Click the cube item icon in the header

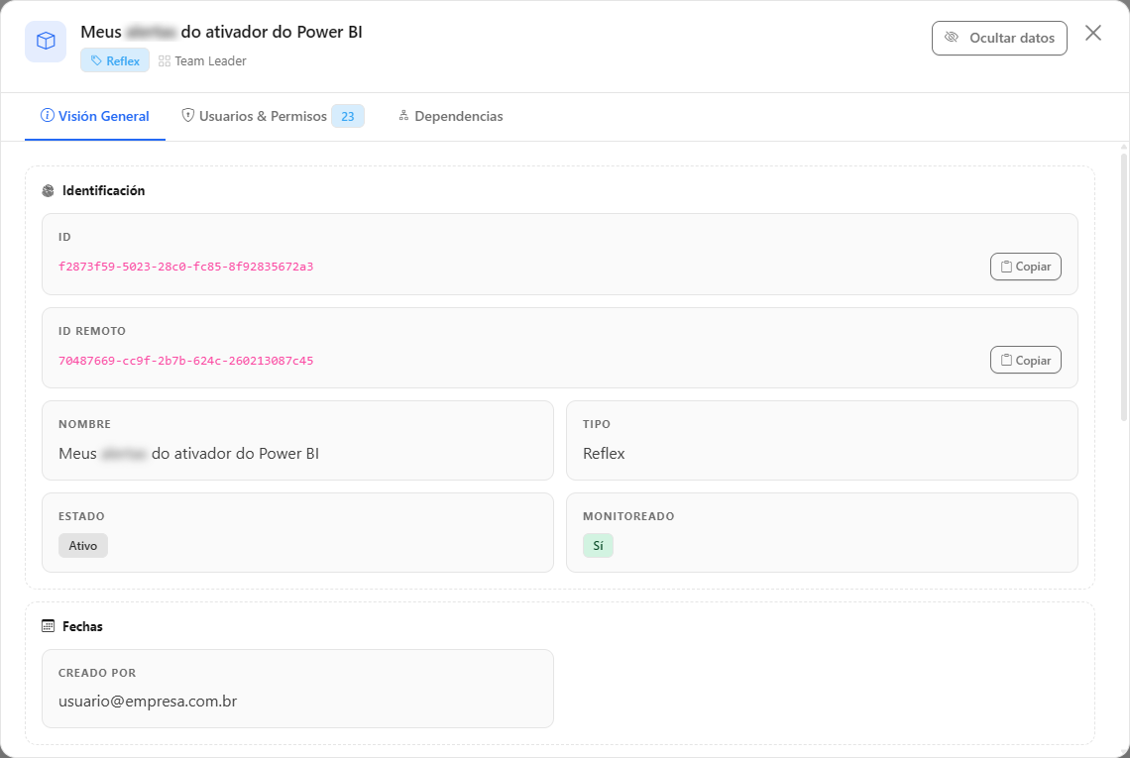click(46, 41)
